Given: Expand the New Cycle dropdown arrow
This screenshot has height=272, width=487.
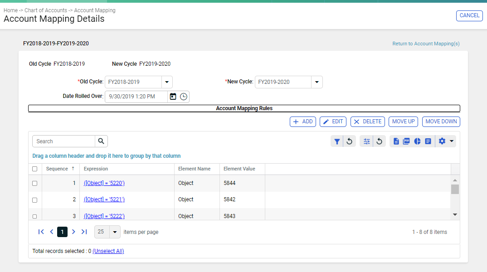Looking at the screenshot, I should pos(317,82).
